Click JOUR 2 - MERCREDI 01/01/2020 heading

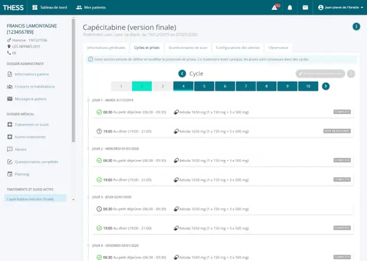116,149
